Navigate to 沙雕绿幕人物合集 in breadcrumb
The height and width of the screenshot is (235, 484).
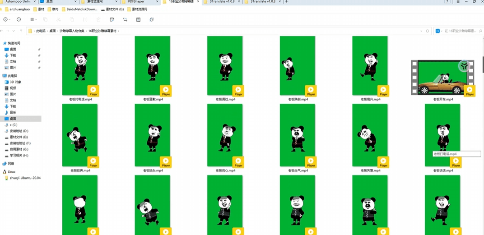pyautogui.click(x=72, y=31)
